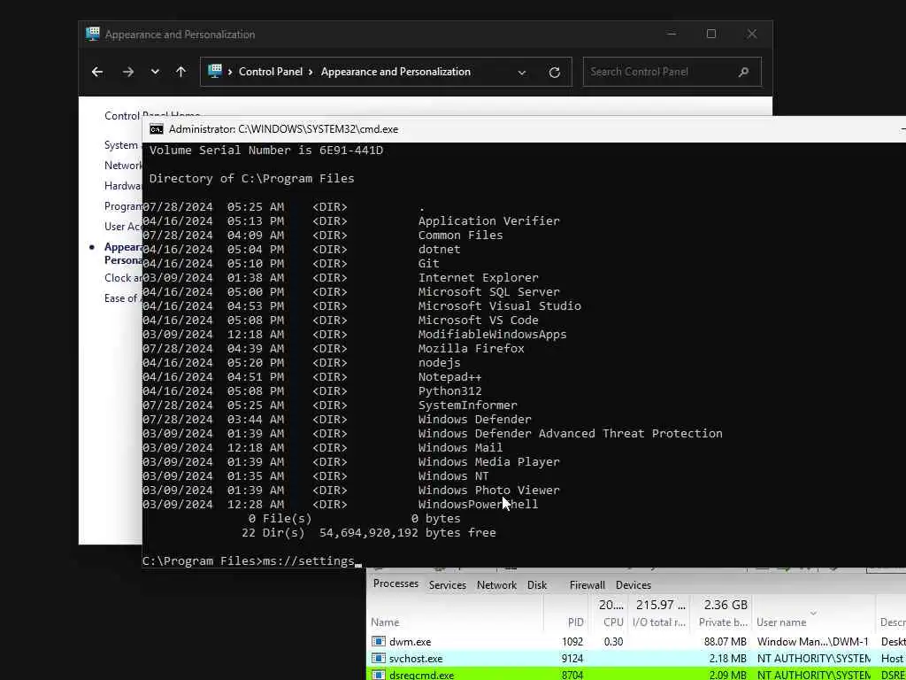Click the 22 Dir(s) bytes free line

tap(369, 532)
